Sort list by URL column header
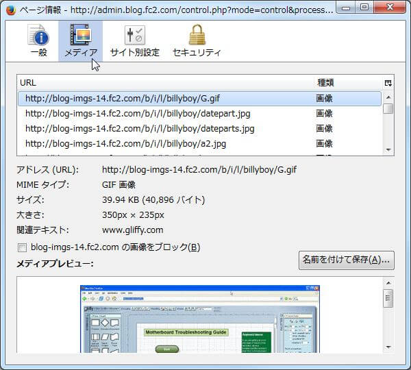The height and width of the screenshot is (370, 411). tap(165, 83)
